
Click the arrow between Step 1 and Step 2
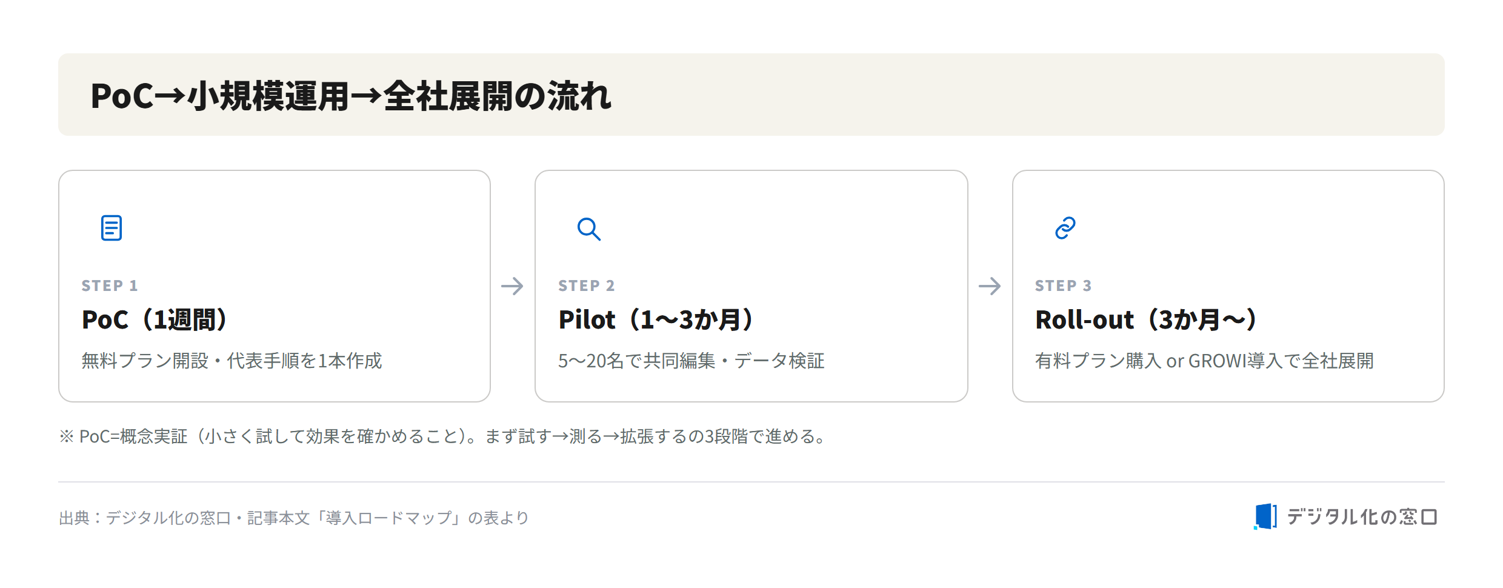[512, 286]
